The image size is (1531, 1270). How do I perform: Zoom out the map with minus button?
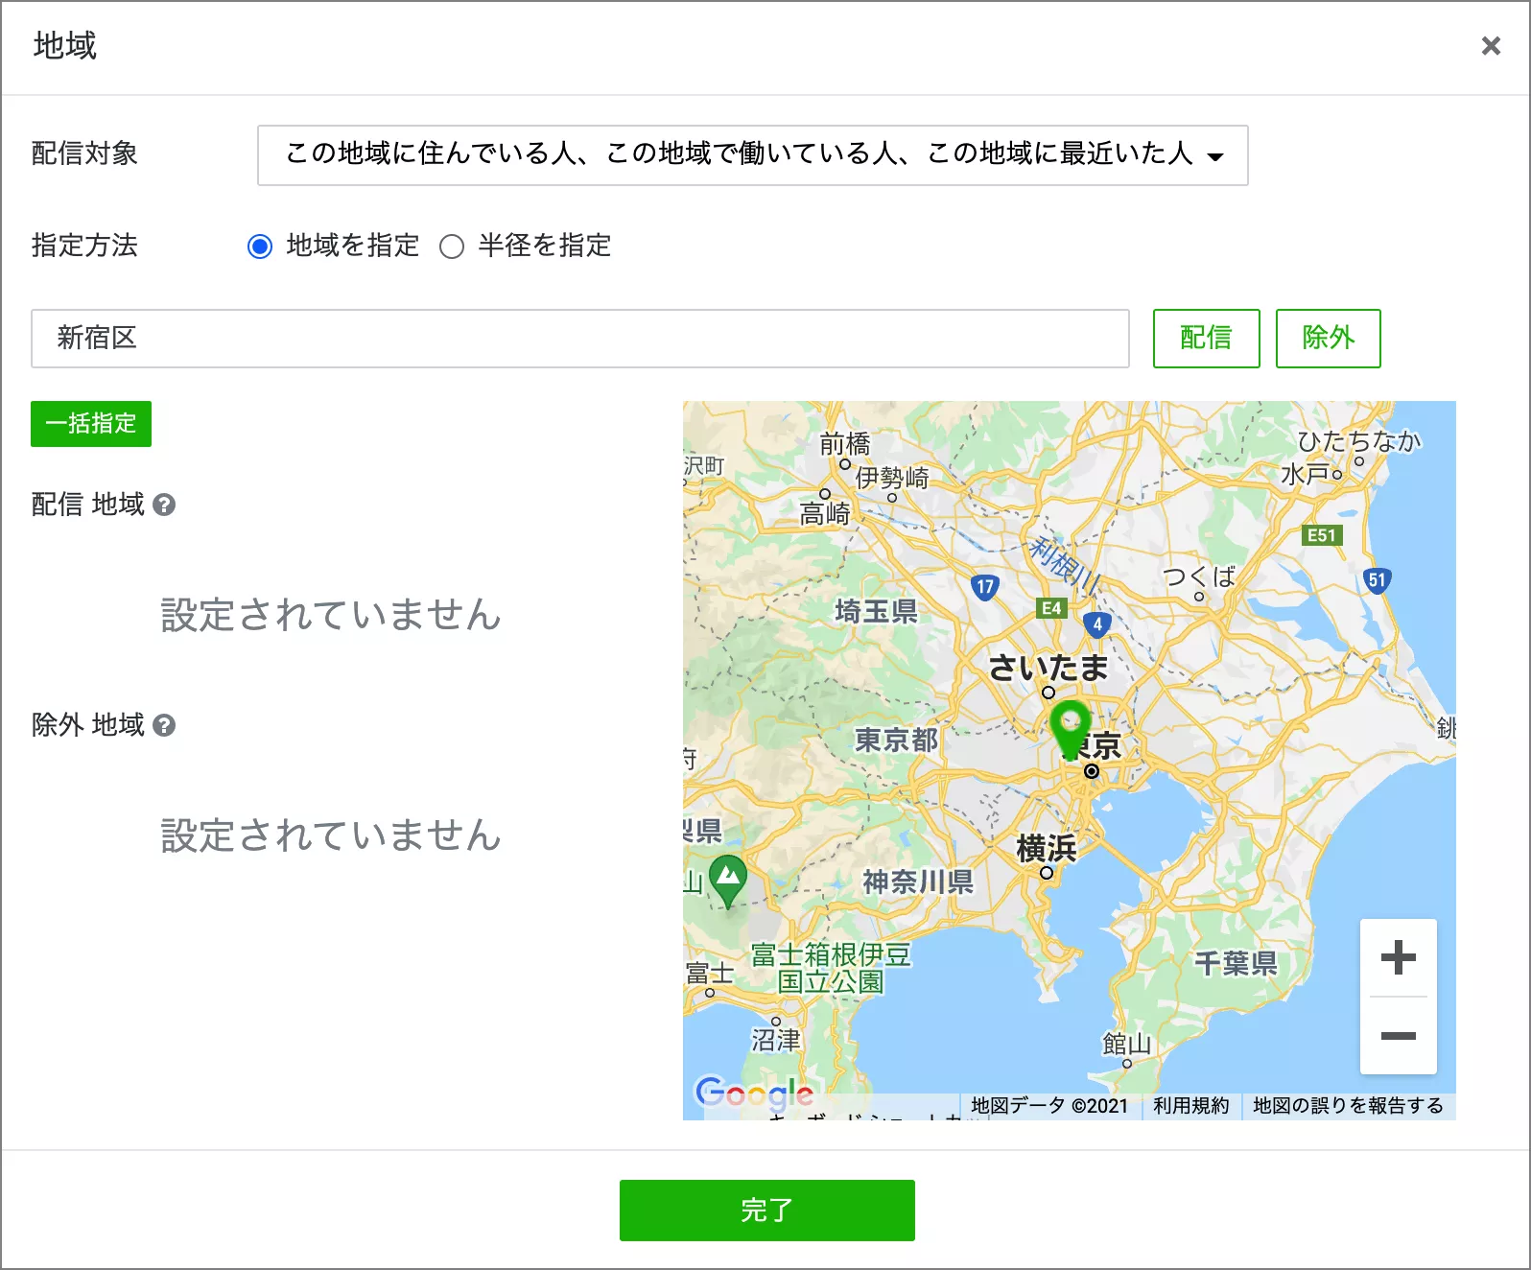coord(1398,1036)
